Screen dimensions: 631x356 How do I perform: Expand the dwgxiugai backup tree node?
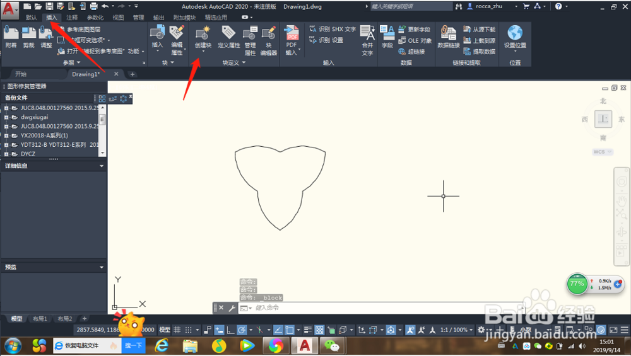point(6,117)
